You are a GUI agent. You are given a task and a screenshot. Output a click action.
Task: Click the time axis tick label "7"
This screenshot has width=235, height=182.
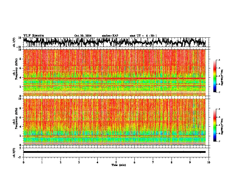(153, 162)
